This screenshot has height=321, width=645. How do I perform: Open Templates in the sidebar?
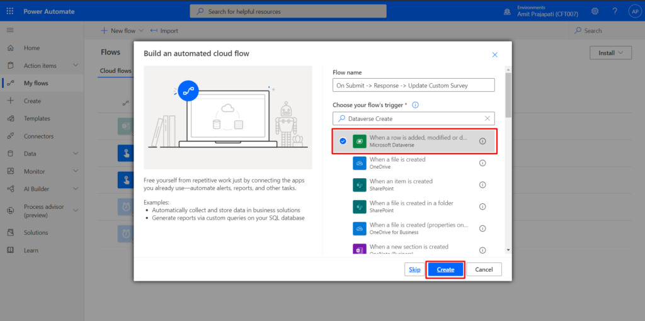[x=37, y=118]
